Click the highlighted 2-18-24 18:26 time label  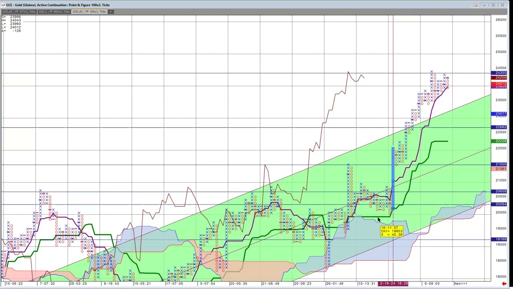pyautogui.click(x=394, y=284)
